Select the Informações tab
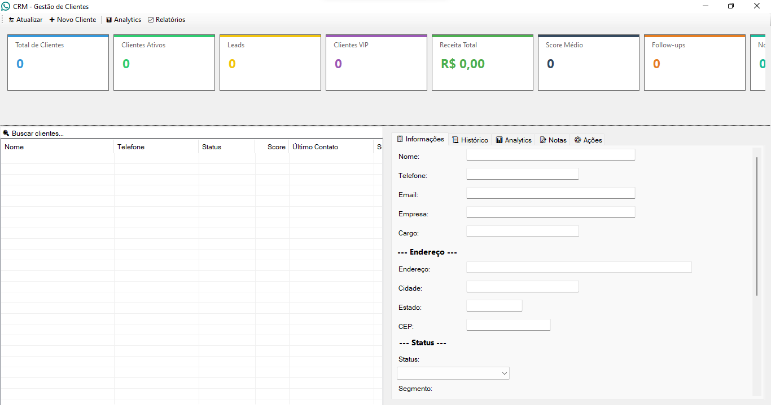Viewport: 771px width, 405px height. (420, 139)
